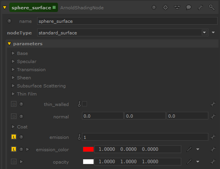Click the wrench icon on emission row
The width and height of the screenshot is (220, 169).
coord(213,137)
